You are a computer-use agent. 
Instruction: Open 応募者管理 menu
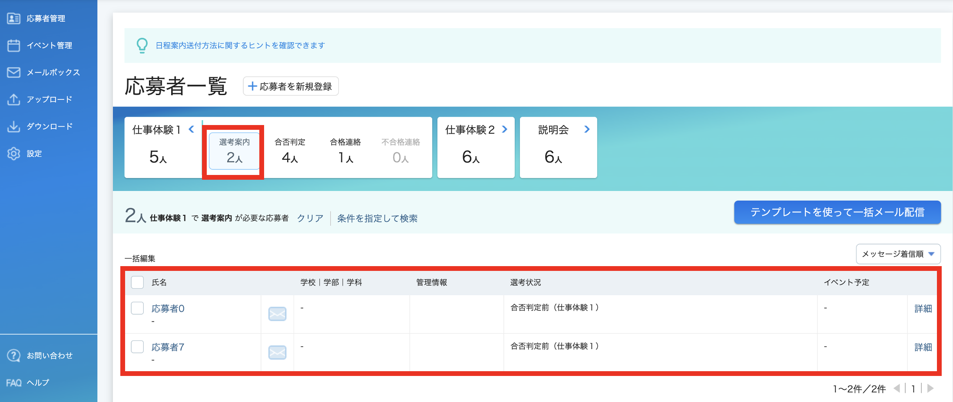click(46, 18)
